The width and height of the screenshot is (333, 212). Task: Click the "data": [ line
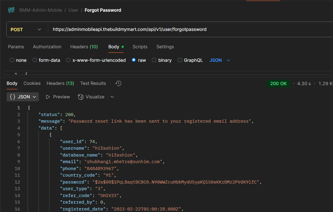(x=51, y=128)
